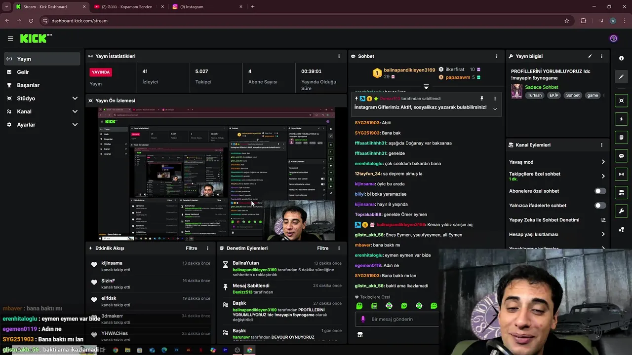632x355 pixels.
Task: Insert the last green smiling emote in chat
Action: coord(434,306)
